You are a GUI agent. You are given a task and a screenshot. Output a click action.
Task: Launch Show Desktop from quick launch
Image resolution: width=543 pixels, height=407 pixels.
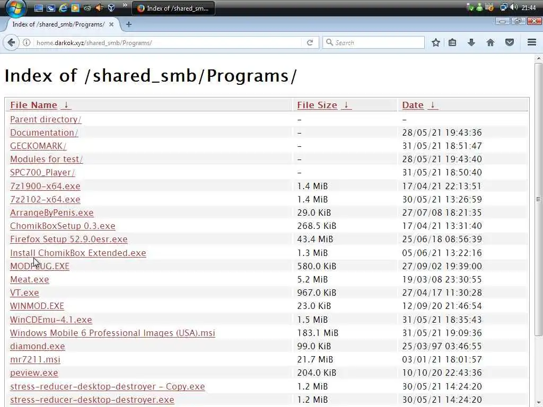[x=38, y=8]
